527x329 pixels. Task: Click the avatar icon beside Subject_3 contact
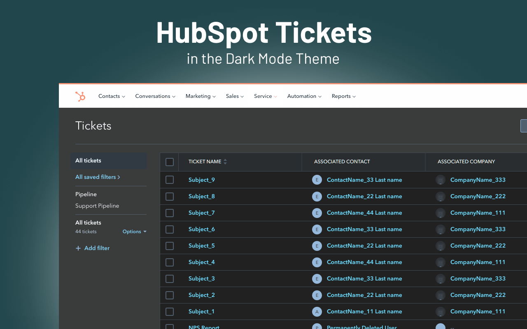tap(317, 278)
